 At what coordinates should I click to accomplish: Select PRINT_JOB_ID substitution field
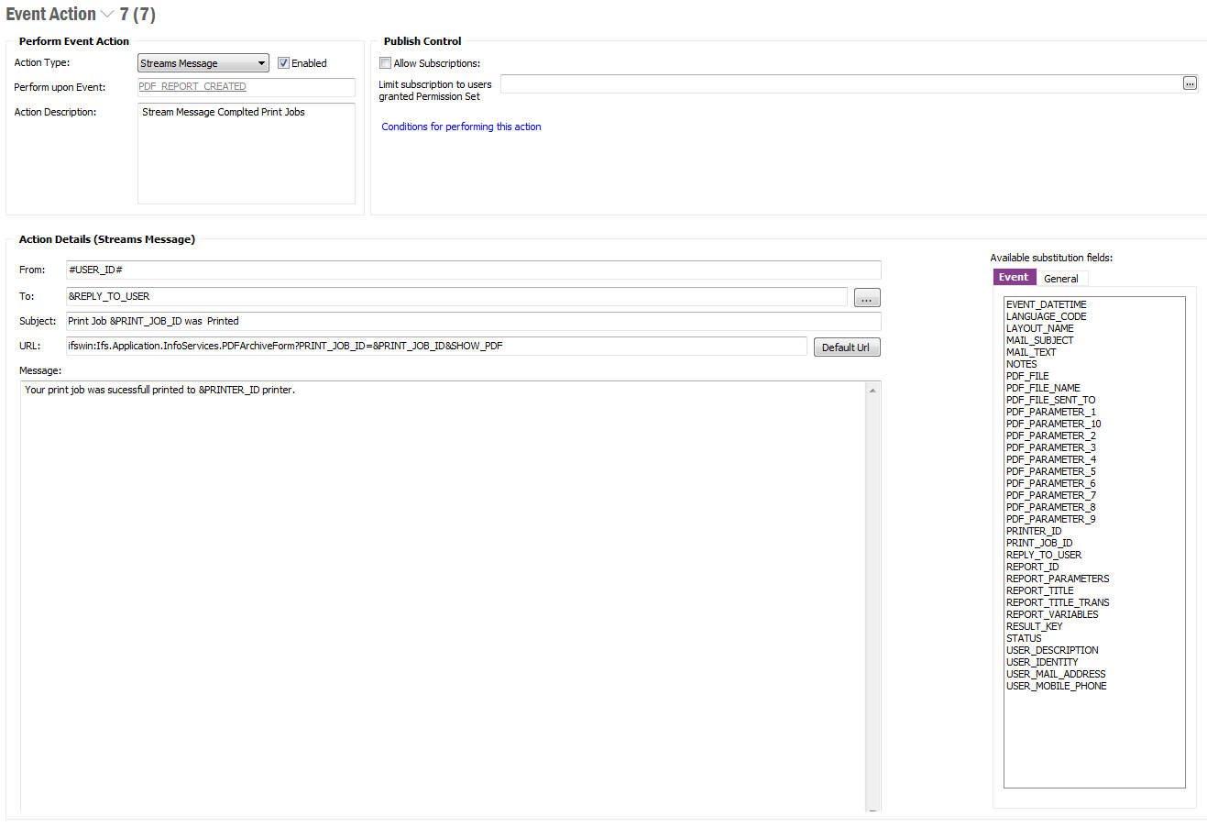1039,543
